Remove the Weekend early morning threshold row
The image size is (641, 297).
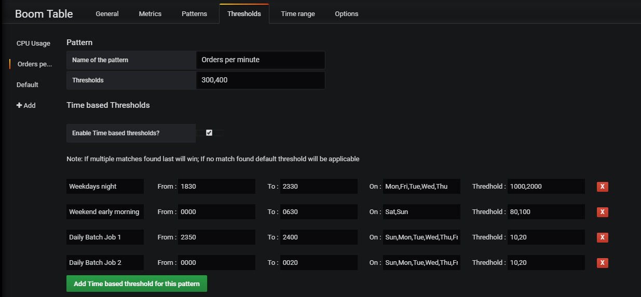tap(602, 212)
